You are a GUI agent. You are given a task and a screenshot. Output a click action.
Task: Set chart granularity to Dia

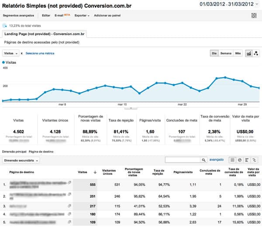click(214, 53)
